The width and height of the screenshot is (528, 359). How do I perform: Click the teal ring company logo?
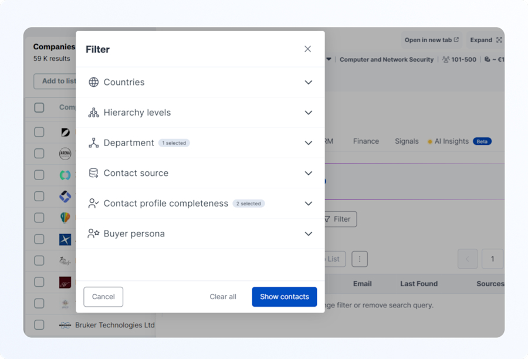point(65,175)
